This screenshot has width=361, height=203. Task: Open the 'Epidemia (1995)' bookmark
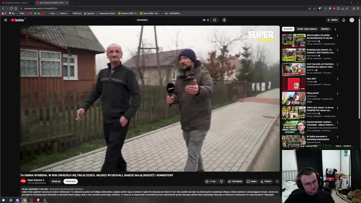[x=128, y=13]
